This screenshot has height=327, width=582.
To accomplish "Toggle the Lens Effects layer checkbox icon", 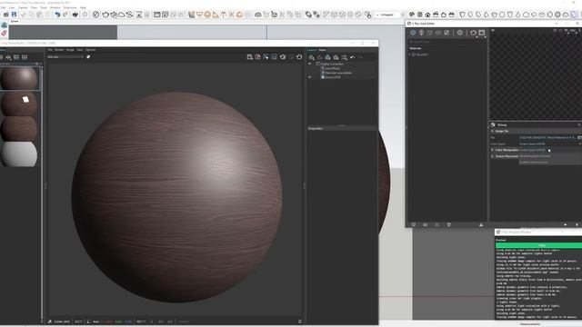I will coord(323,68).
